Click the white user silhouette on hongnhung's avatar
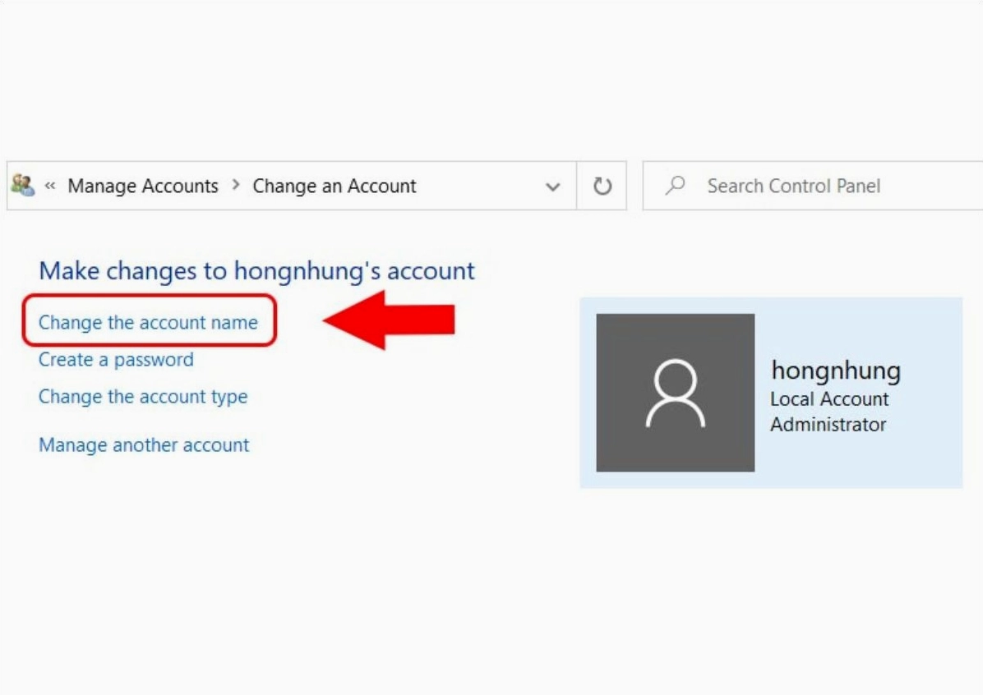983x695 pixels. 674,393
